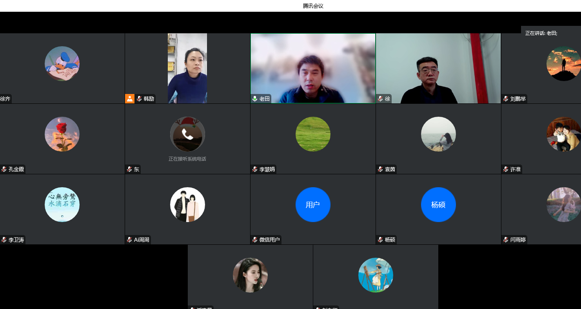The width and height of the screenshot is (581, 309).
Task: Click the 腾讯会议 window title
Action: pyautogui.click(x=313, y=6)
